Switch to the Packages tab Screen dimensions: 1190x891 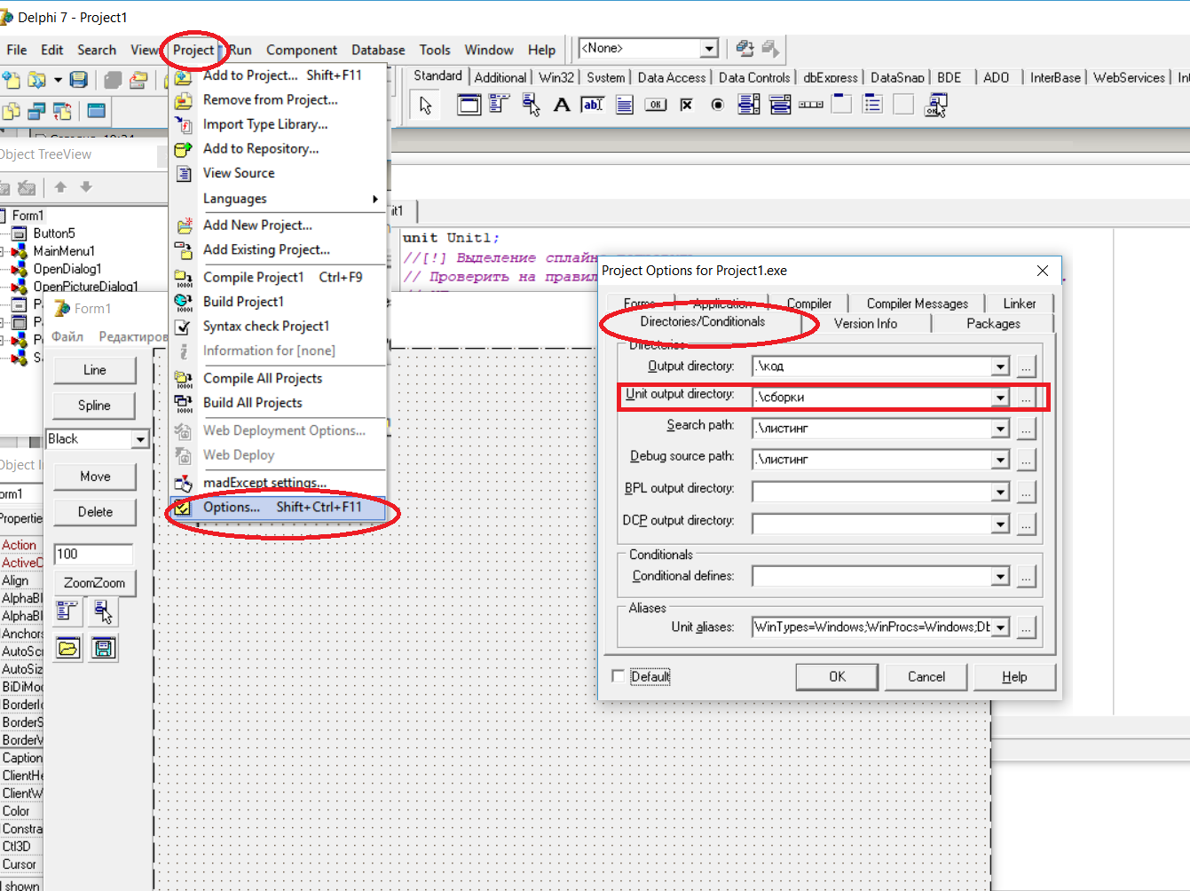click(993, 324)
